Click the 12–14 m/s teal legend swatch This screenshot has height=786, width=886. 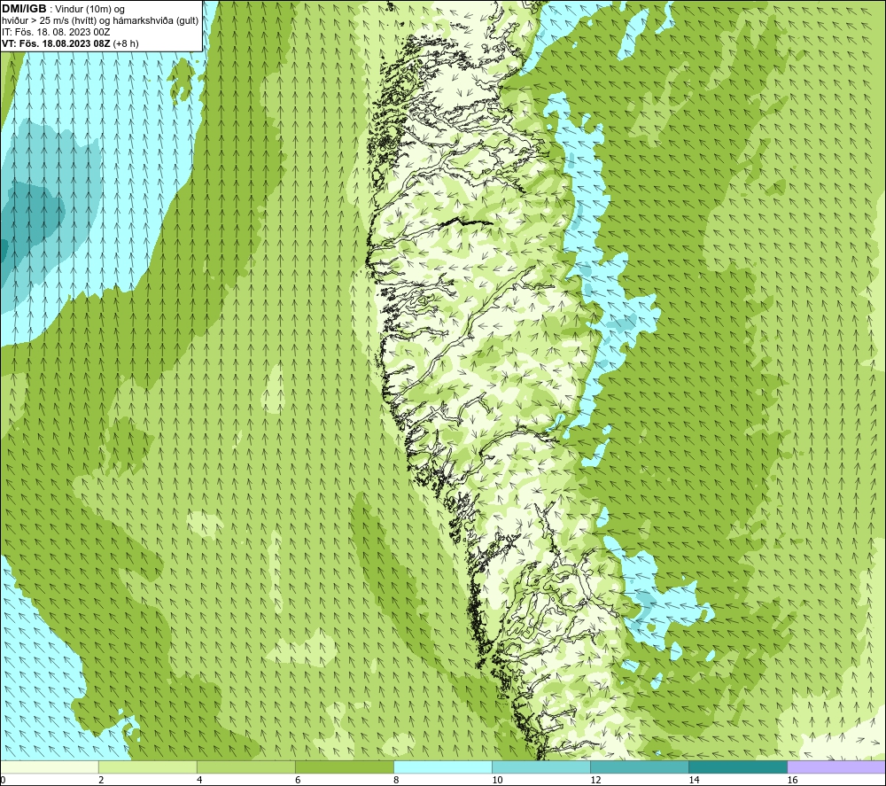[640, 767]
